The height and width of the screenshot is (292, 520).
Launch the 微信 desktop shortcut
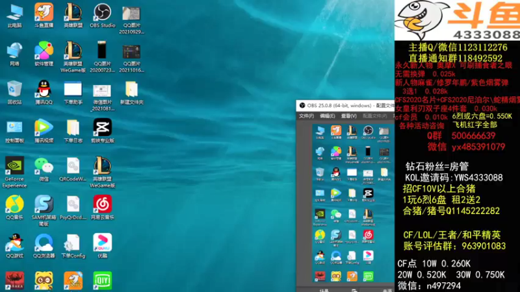44,170
